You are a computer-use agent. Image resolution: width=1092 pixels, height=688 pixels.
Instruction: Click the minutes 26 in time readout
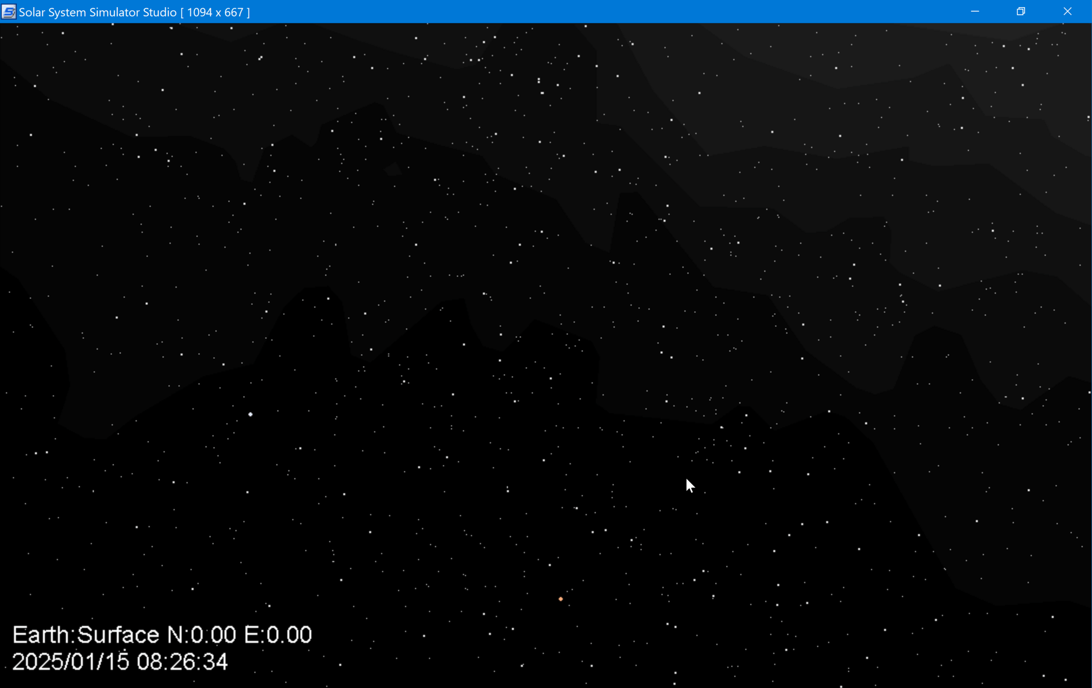[181, 662]
